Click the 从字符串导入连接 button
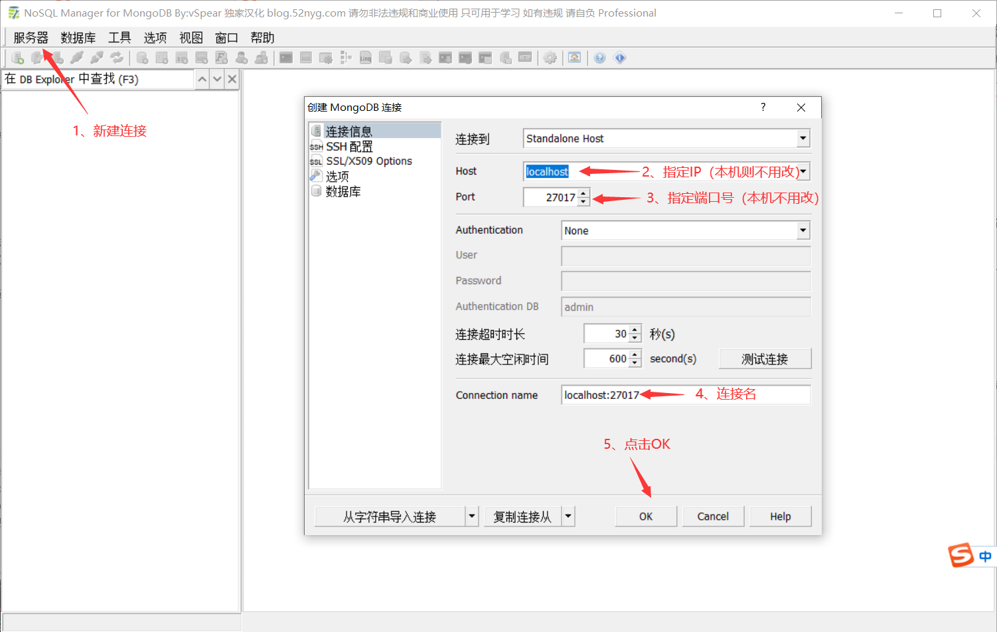Viewport: 997px width, 632px height. 390,516
